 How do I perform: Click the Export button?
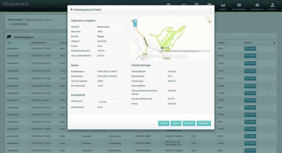176,123
